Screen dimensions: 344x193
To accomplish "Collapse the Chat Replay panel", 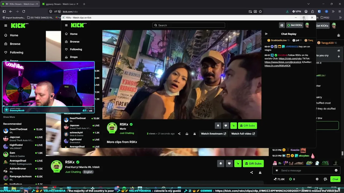I will tap(266, 34).
